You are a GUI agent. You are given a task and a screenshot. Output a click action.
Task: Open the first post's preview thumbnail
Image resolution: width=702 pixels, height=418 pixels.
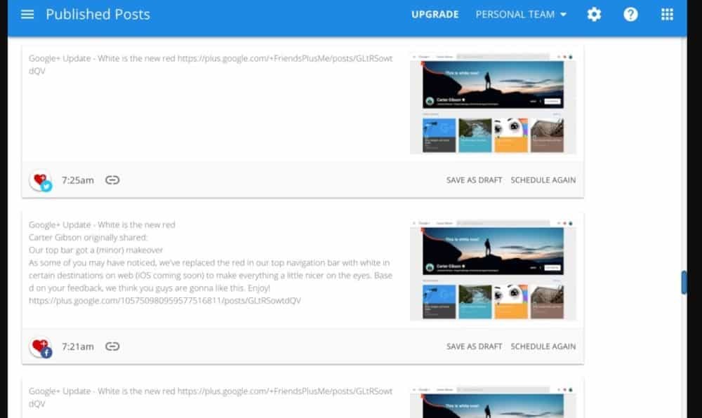click(x=493, y=103)
